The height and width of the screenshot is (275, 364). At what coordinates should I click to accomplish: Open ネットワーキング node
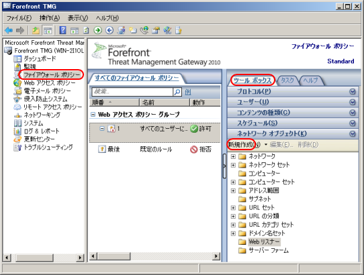click(x=42, y=115)
